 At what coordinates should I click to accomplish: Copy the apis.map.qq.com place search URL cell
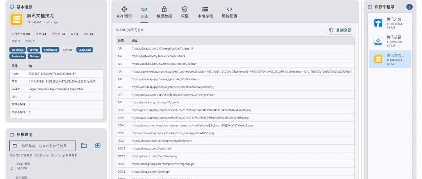[173, 87]
